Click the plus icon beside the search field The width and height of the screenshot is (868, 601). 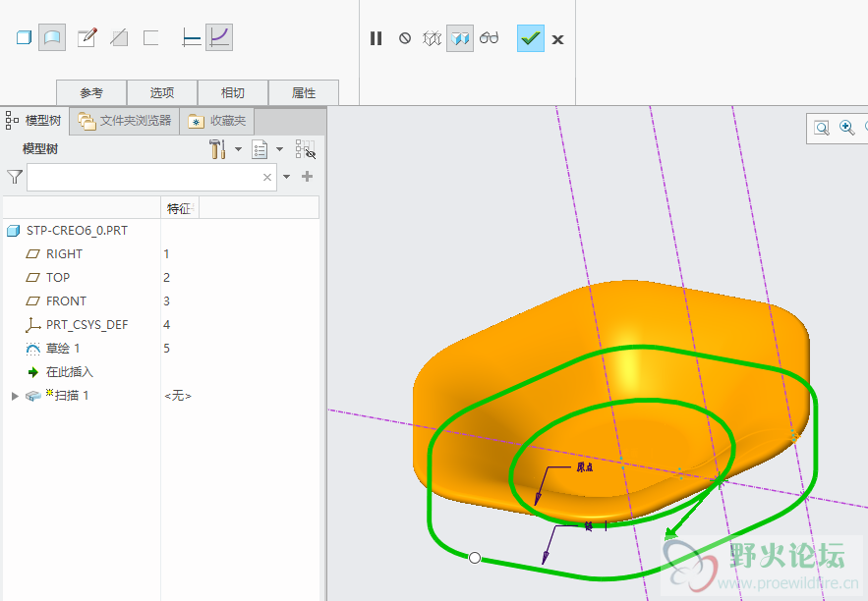point(308,177)
